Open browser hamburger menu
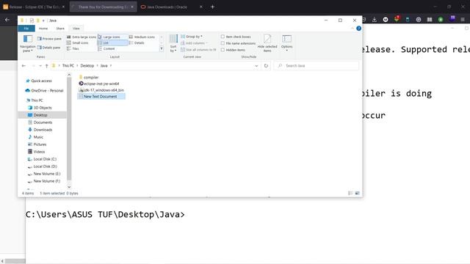The width and height of the screenshot is (470, 264). coord(463,20)
